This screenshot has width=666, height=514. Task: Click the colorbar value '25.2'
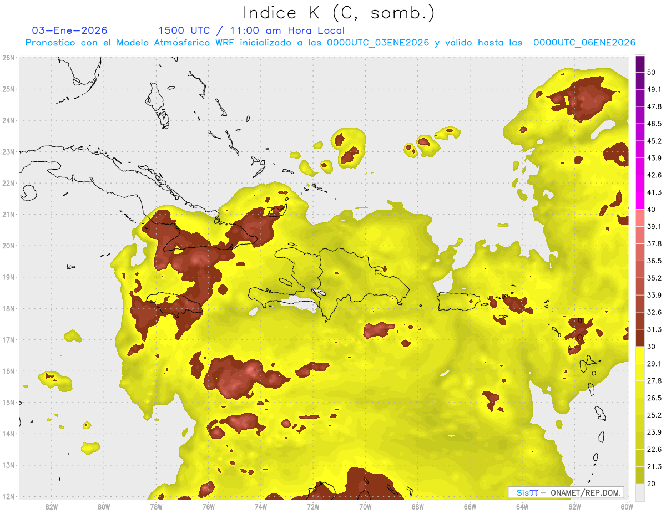[x=654, y=415]
